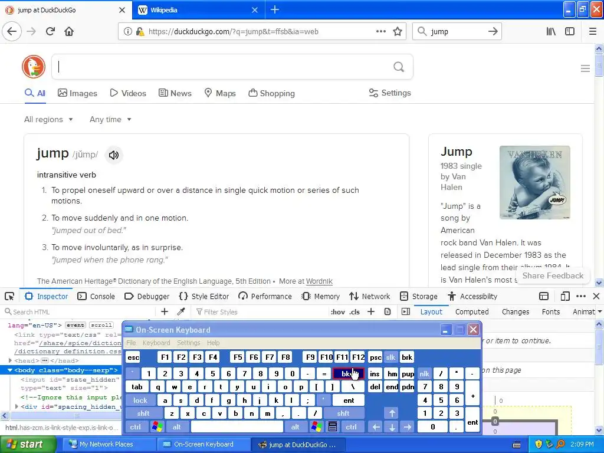Click the application menu key icon
Screen dimensions: 604x453
[333, 427]
